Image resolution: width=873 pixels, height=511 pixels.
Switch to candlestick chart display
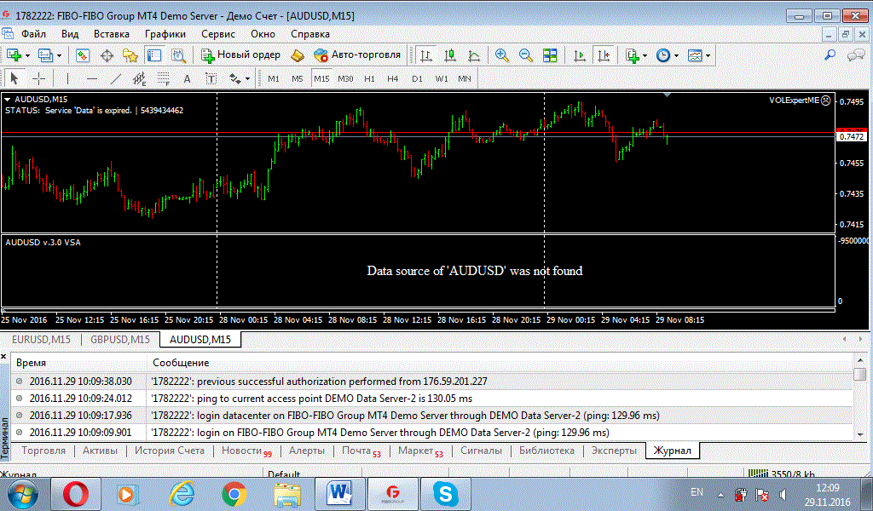tap(450, 55)
